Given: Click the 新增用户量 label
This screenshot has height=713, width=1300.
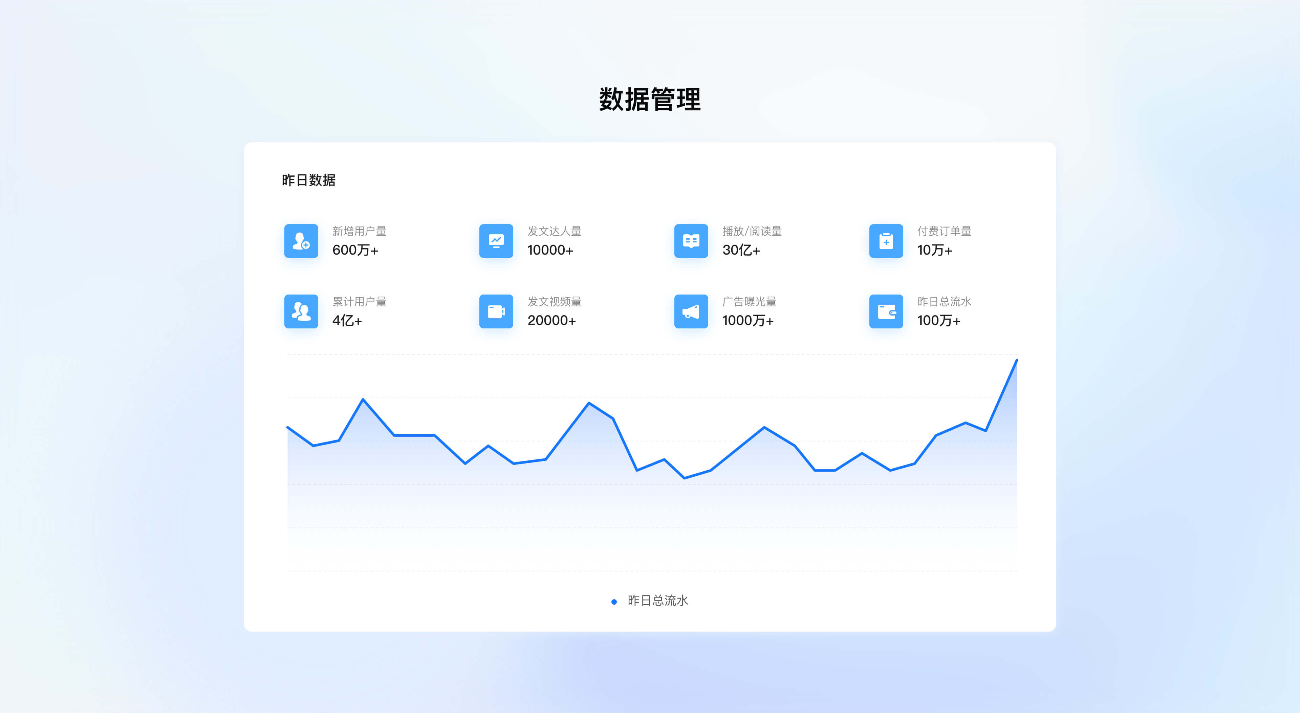Looking at the screenshot, I should click(359, 231).
